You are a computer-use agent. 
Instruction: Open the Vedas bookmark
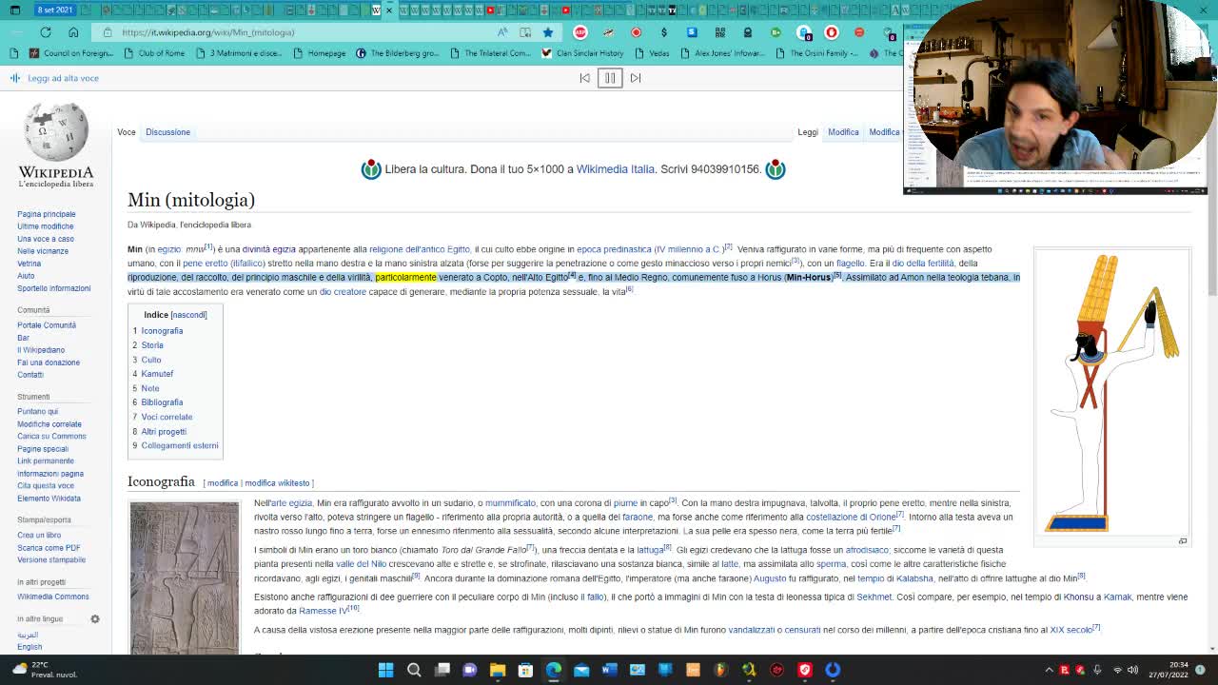(x=652, y=53)
